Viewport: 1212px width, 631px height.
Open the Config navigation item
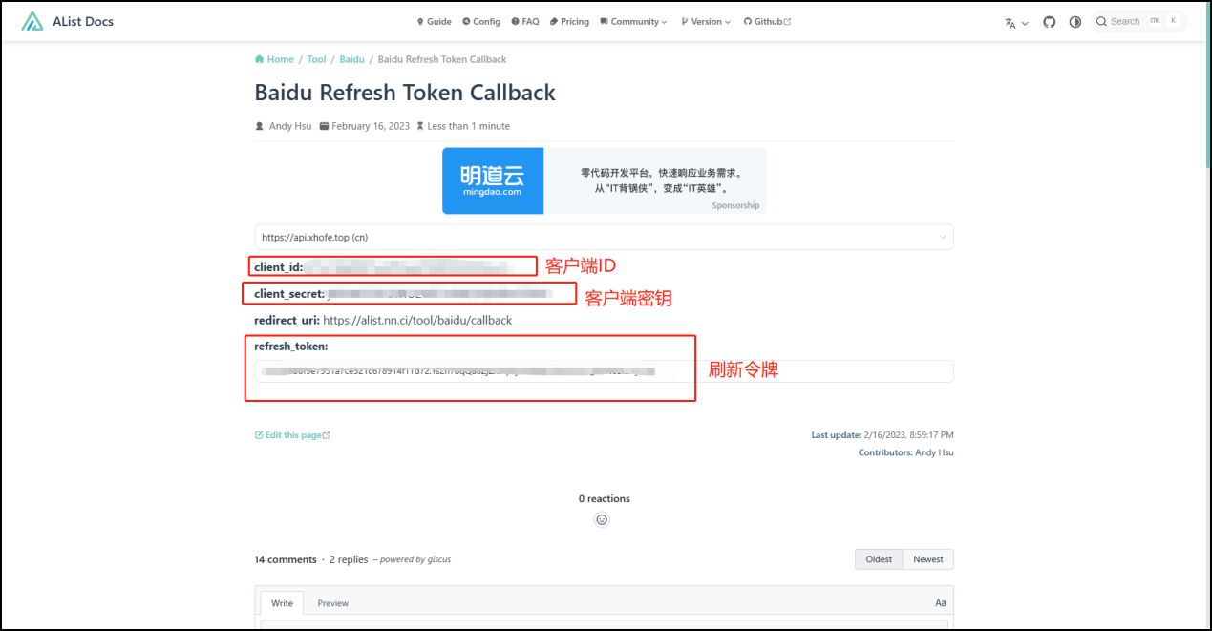[480, 21]
